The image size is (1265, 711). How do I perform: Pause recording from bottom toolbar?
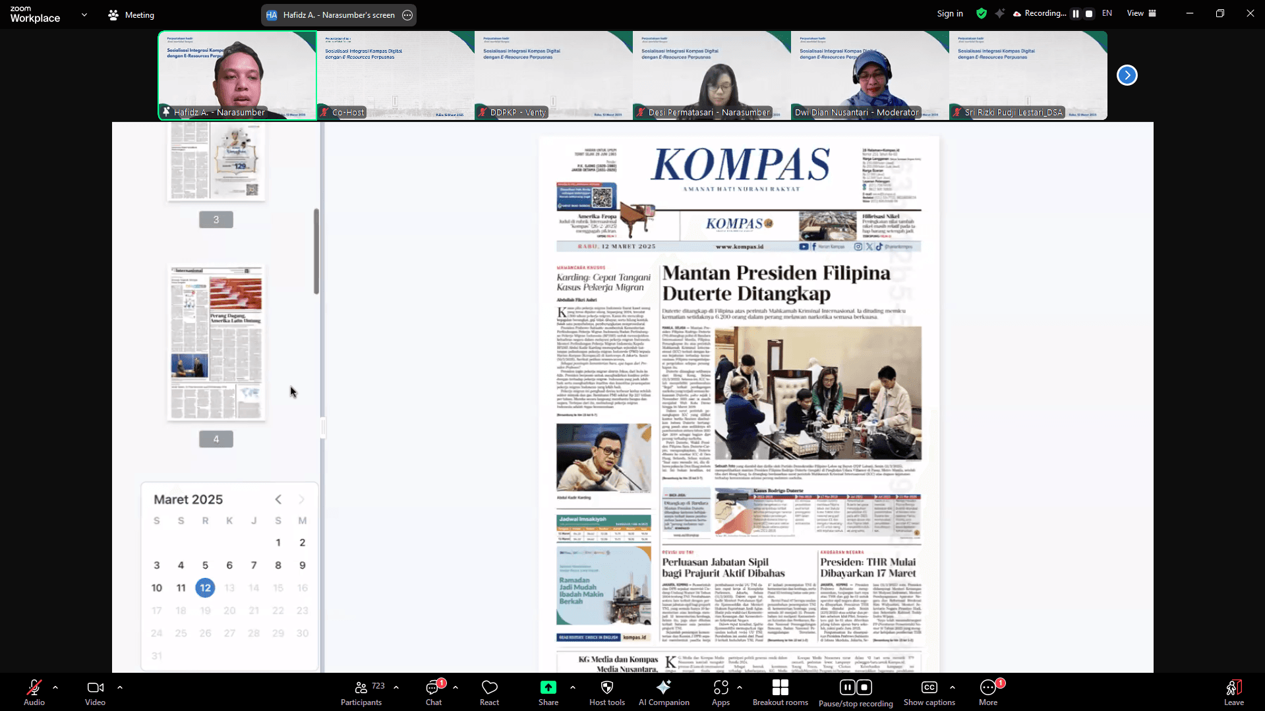[x=848, y=688]
